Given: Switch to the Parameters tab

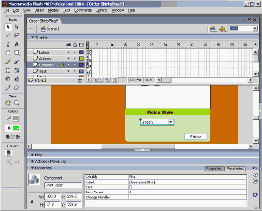Looking at the screenshot, I should (x=235, y=169).
